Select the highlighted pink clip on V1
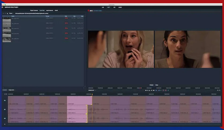224x130 pixels. click(x=79, y=100)
